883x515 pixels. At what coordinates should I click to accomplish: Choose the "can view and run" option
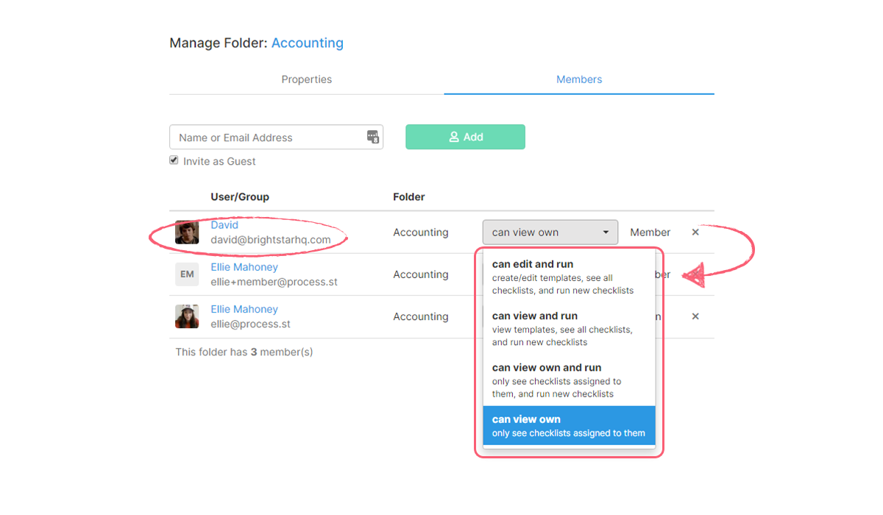(x=569, y=328)
